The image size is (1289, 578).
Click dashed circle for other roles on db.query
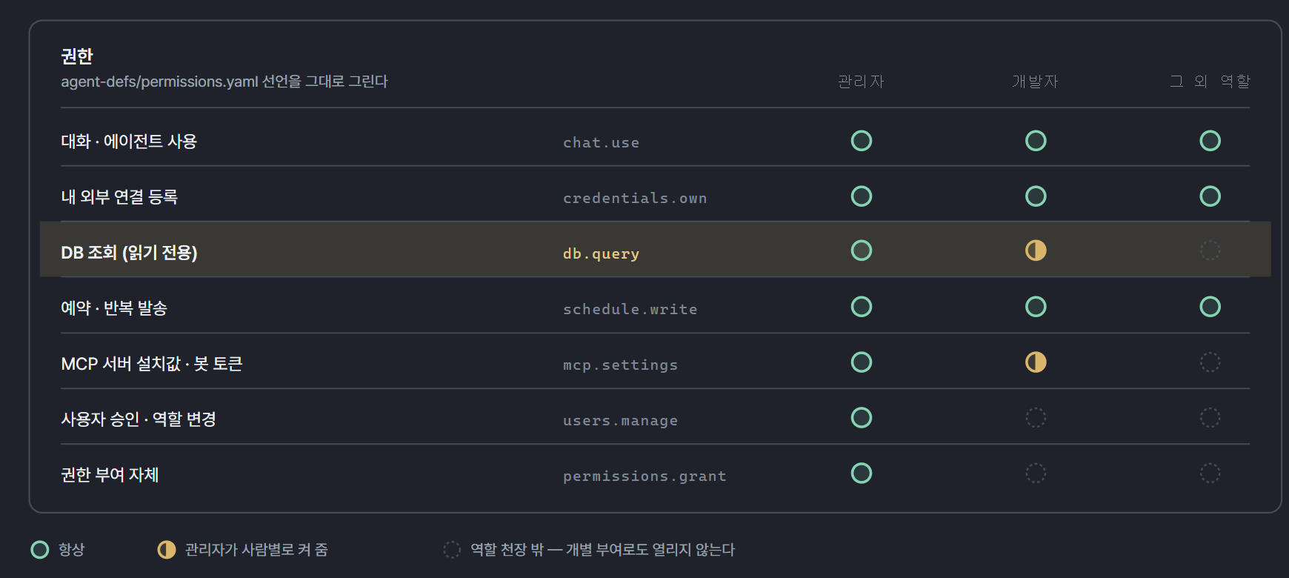[x=1210, y=250]
